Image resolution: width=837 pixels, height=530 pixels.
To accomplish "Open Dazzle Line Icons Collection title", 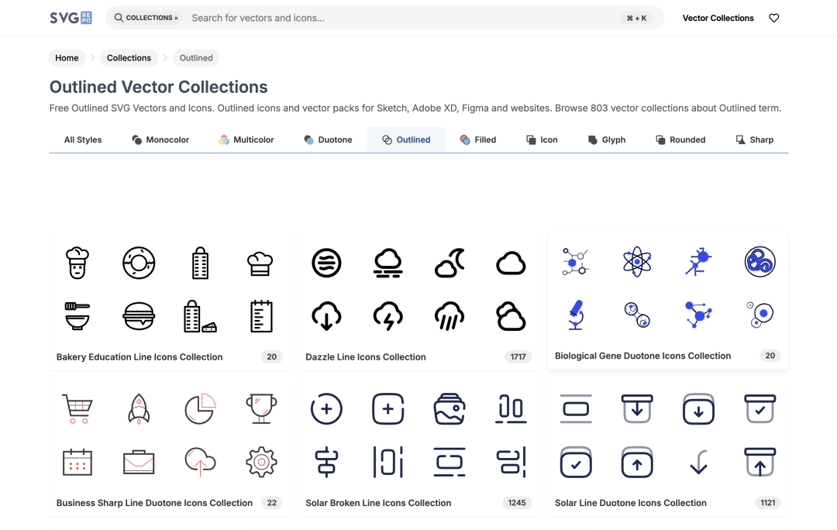I will [x=366, y=356].
